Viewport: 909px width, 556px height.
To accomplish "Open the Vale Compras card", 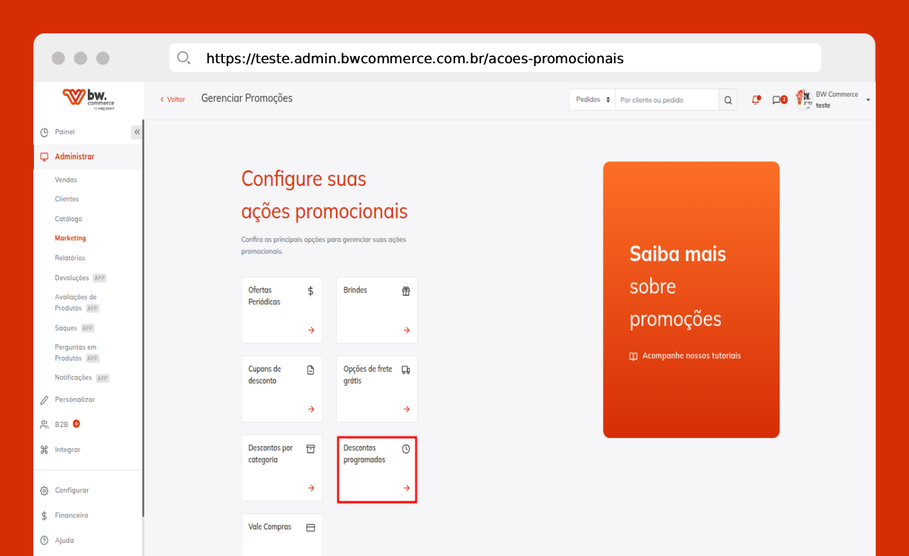I will pos(282,533).
